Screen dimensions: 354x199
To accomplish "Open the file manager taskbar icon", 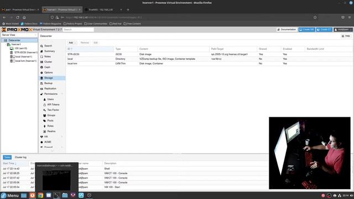I will click(65, 195).
